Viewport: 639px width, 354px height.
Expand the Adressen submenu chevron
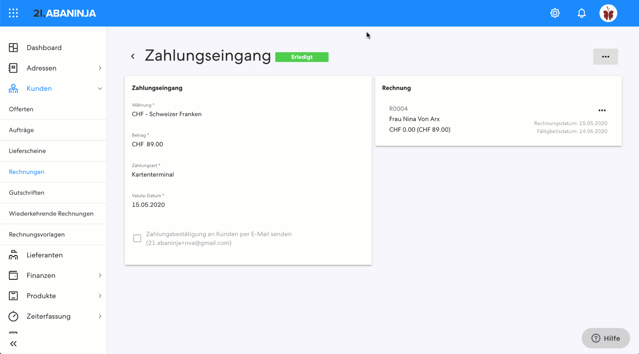100,68
